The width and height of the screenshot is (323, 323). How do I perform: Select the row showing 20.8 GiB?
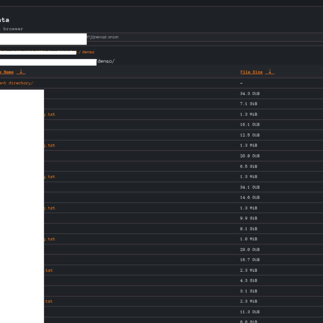[161, 156]
